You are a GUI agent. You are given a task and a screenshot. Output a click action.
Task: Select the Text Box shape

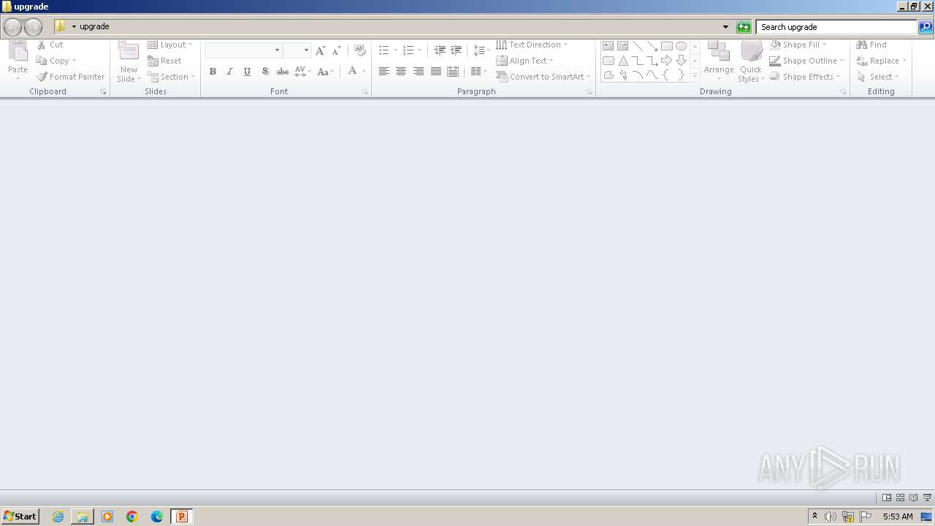click(x=608, y=45)
